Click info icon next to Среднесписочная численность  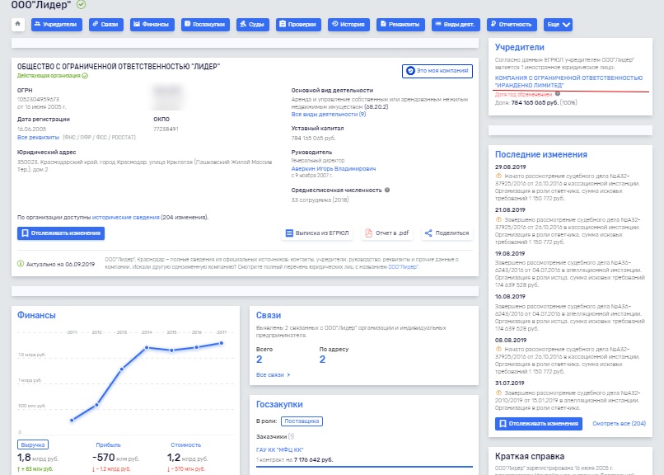pyautogui.click(x=387, y=190)
